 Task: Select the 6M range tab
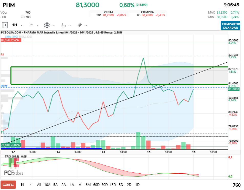88,184
